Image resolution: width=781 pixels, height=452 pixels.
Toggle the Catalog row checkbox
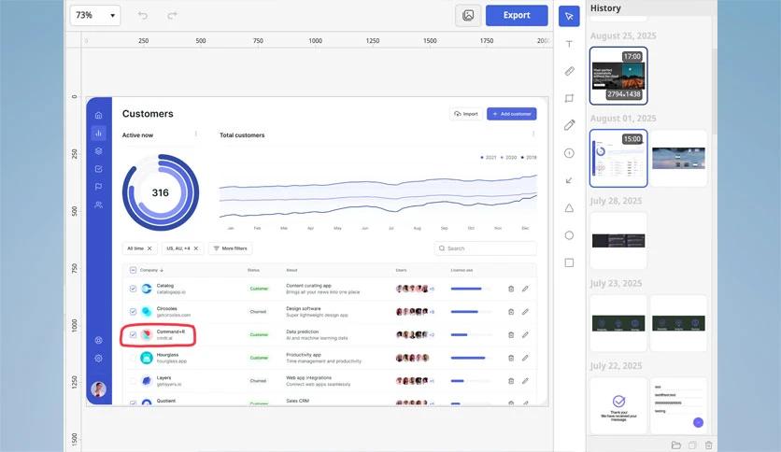pos(133,289)
